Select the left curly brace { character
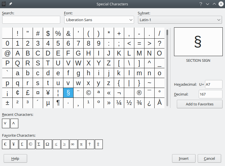Viewport: 225px width, 166px height. (119, 83)
